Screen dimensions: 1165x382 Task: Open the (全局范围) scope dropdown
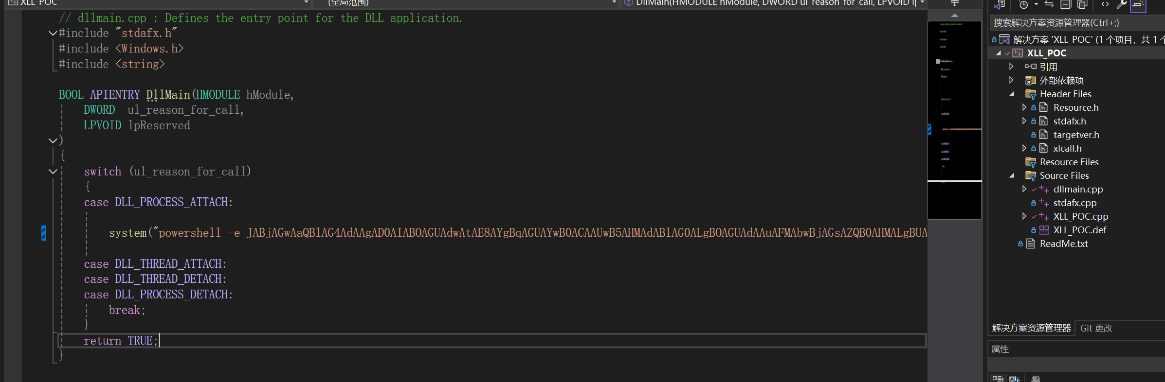[614, 2]
